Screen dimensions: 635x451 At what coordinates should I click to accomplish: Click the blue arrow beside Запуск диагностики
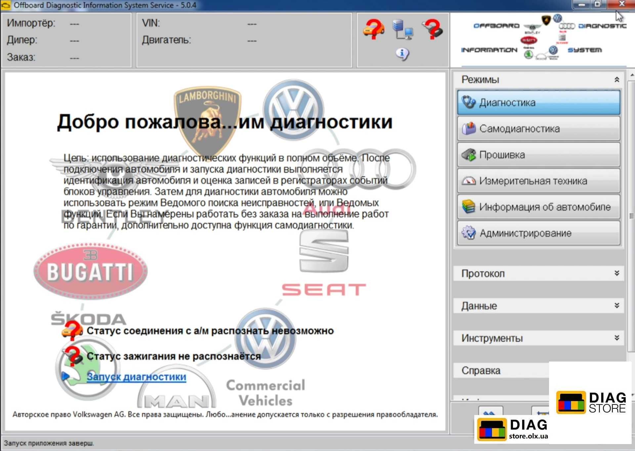point(65,376)
